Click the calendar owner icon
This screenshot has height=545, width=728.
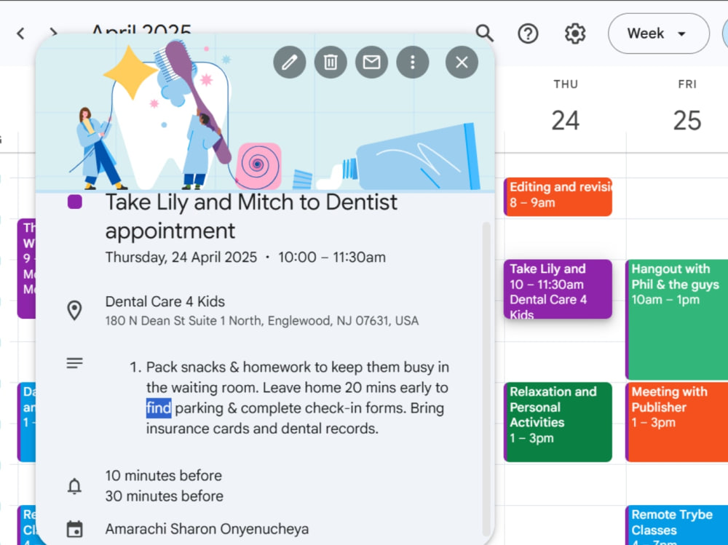pos(74,529)
